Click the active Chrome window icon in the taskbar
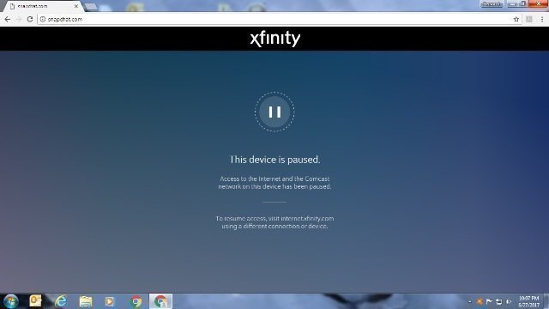The height and width of the screenshot is (309, 549). (160, 301)
